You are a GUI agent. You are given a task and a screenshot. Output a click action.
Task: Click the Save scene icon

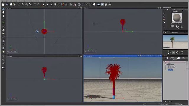pyautogui.click(x=11, y=4)
